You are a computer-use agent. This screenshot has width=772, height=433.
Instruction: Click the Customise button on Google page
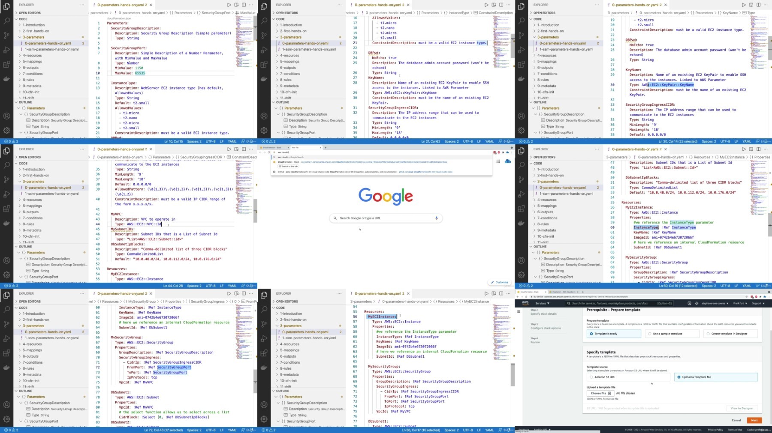500,282
